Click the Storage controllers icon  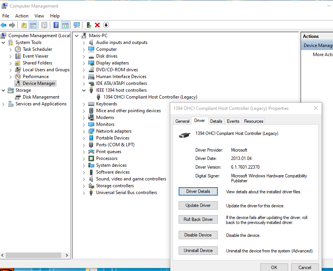[x=91, y=186]
